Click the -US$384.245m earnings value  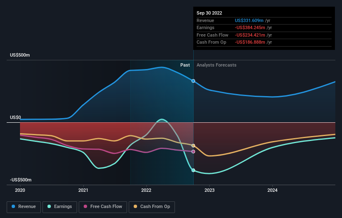pos(250,27)
